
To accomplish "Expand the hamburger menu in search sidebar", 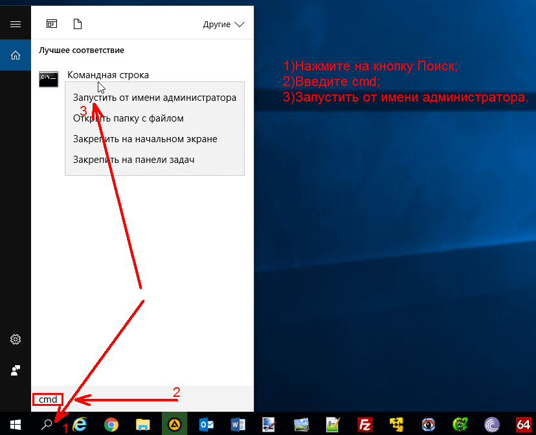I will tap(16, 25).
